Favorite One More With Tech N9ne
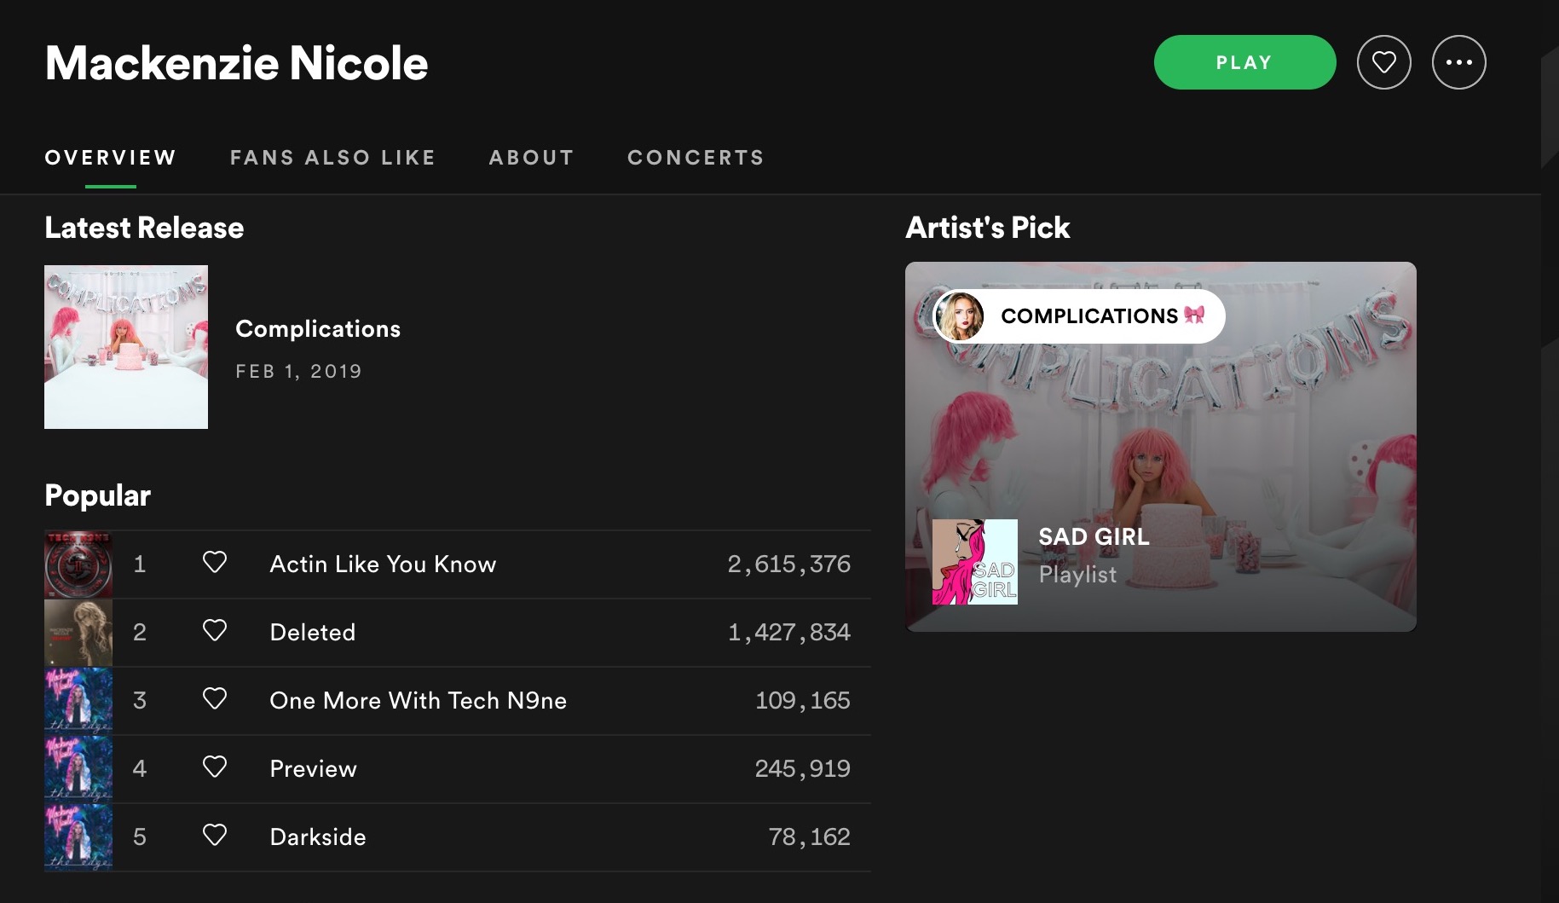The height and width of the screenshot is (903, 1559). click(x=215, y=698)
